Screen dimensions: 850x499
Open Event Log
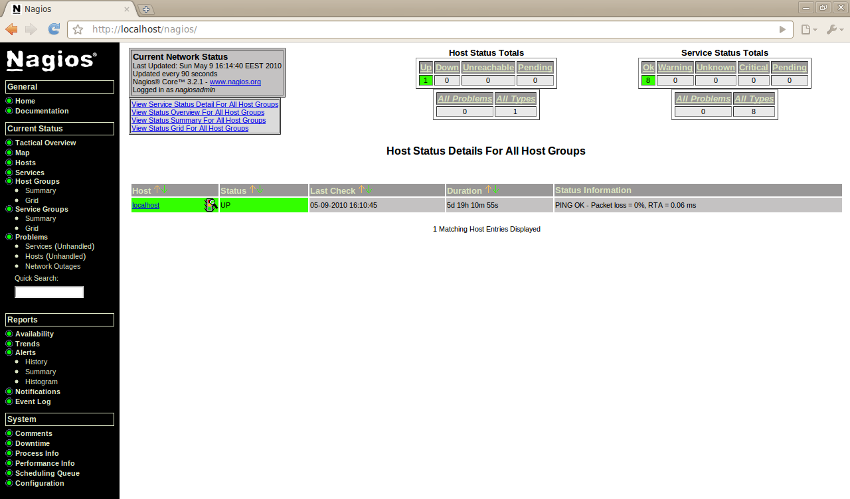[33, 401]
